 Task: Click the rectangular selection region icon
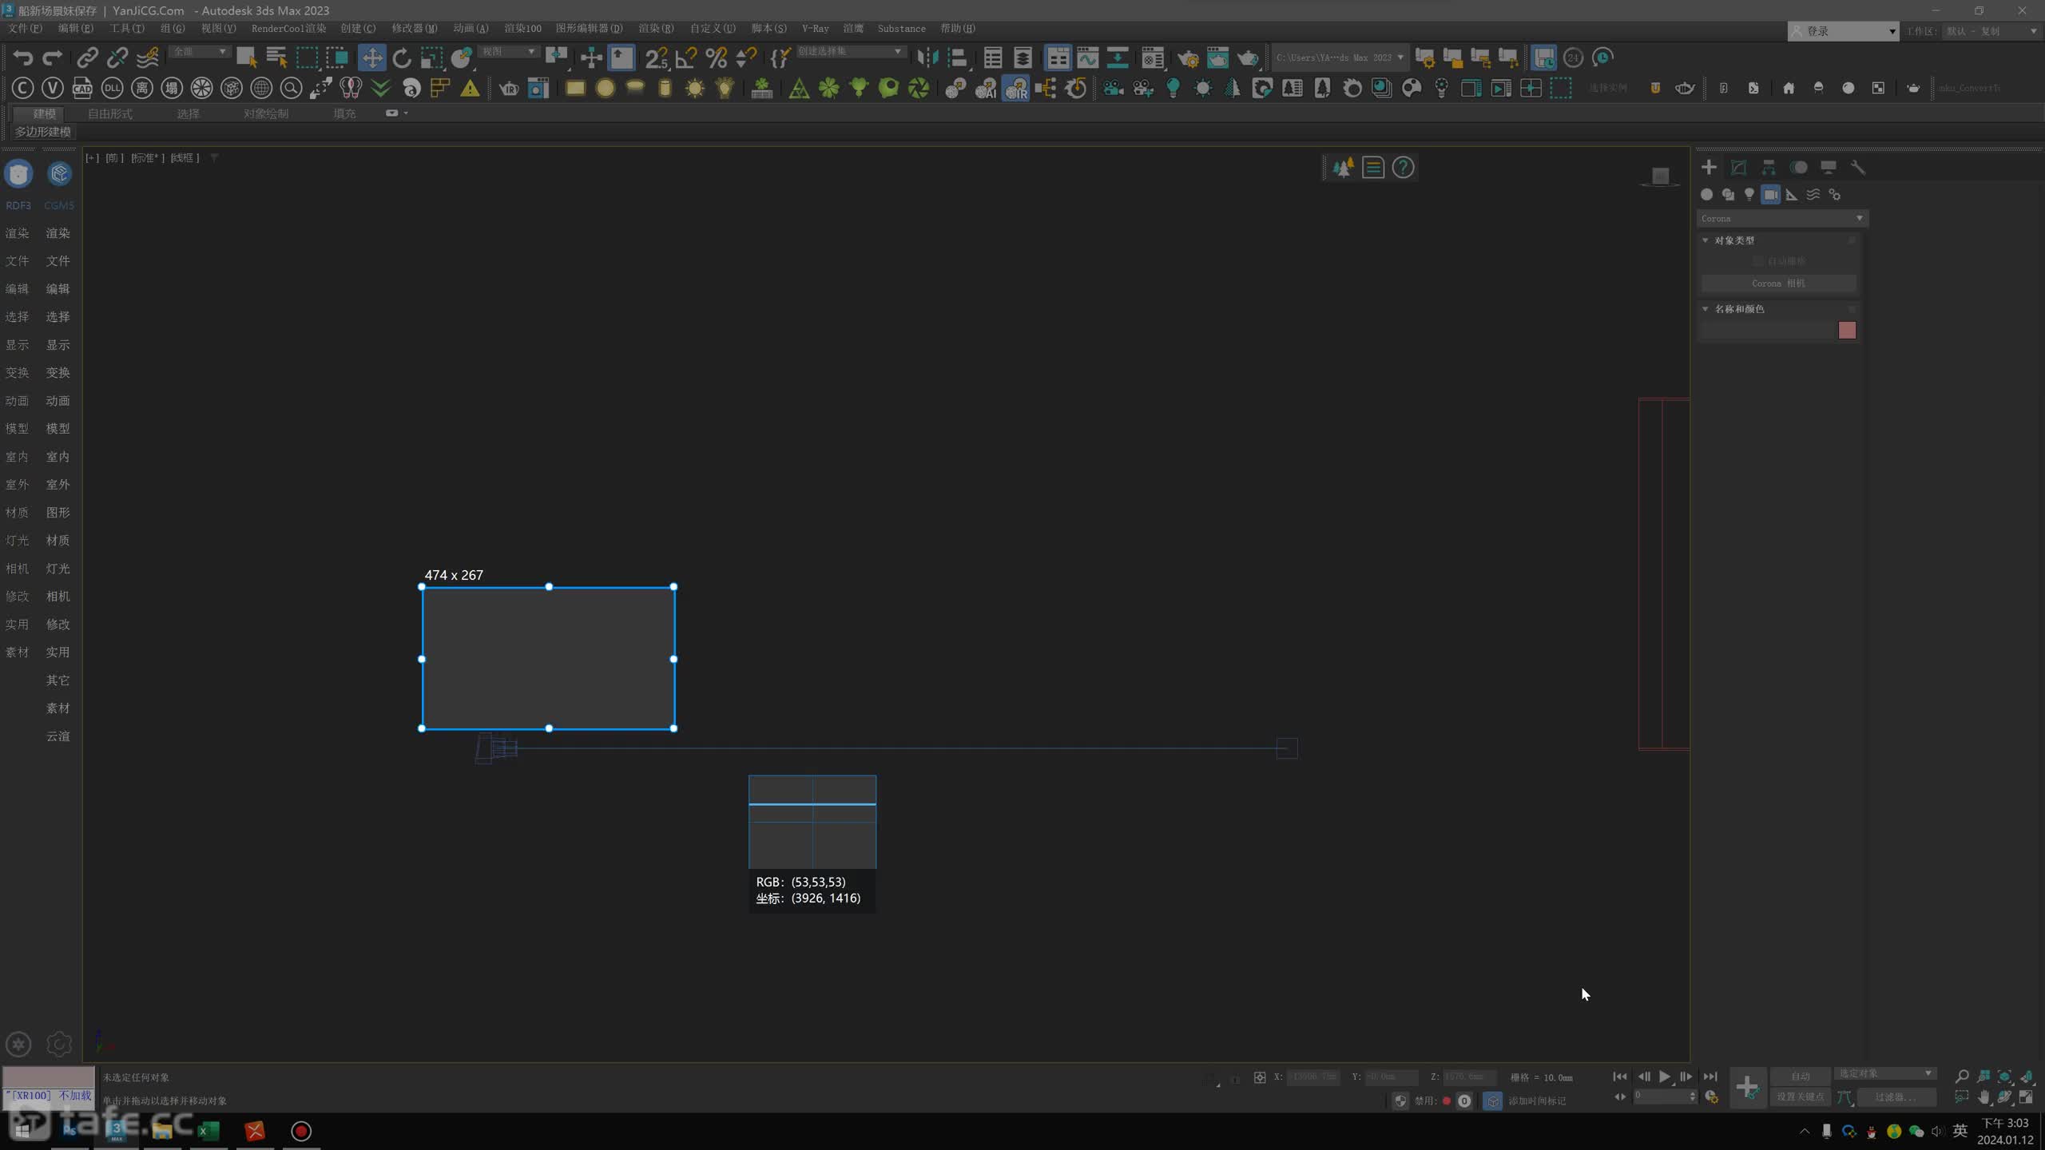307,57
